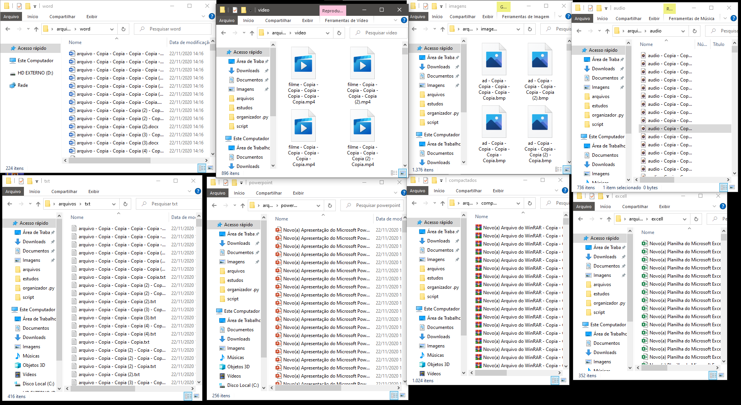Click the refresh icon in the word window address bar

click(123, 29)
